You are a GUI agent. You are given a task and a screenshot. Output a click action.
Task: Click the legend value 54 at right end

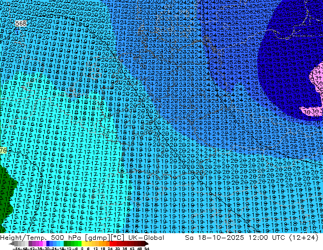point(147,249)
